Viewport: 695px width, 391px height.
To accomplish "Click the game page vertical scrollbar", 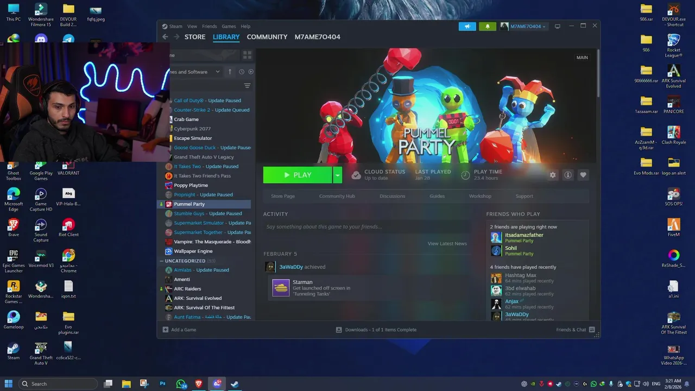I will pos(598,73).
